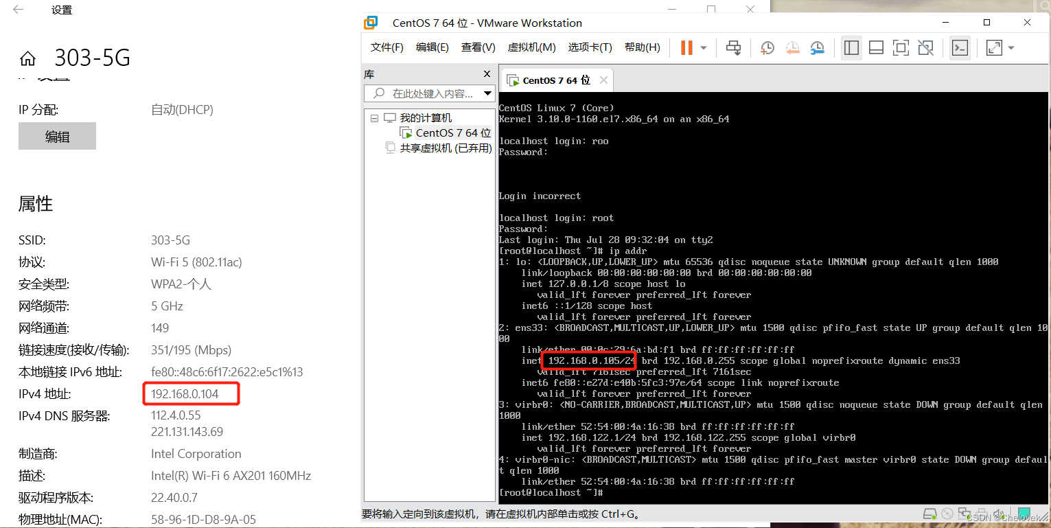This screenshot has width=1051, height=528.
Task: Click the 自动(DHCP) IP assignment value
Action: 182,110
